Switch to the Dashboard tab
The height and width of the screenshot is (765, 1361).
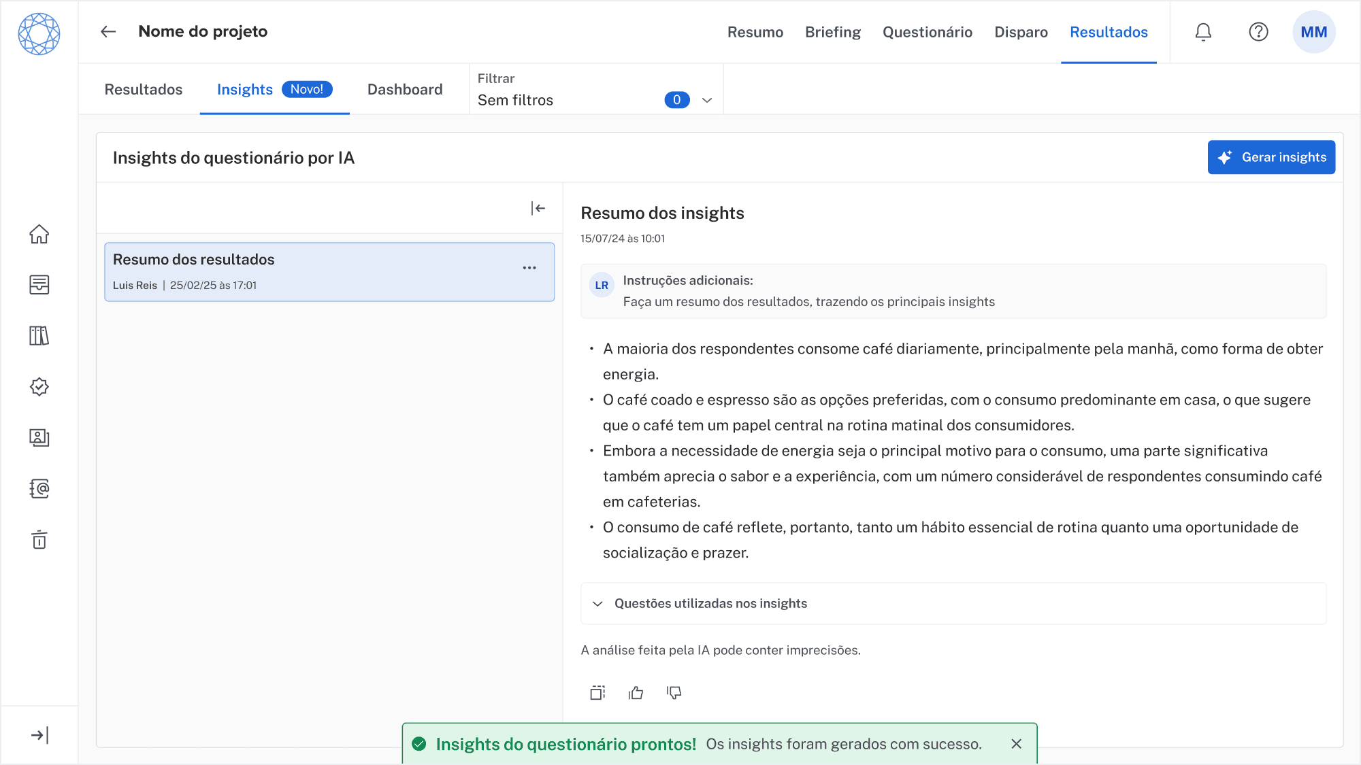[x=404, y=89]
